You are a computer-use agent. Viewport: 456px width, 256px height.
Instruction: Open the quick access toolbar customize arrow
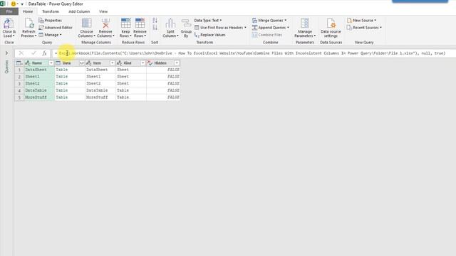point(22,4)
